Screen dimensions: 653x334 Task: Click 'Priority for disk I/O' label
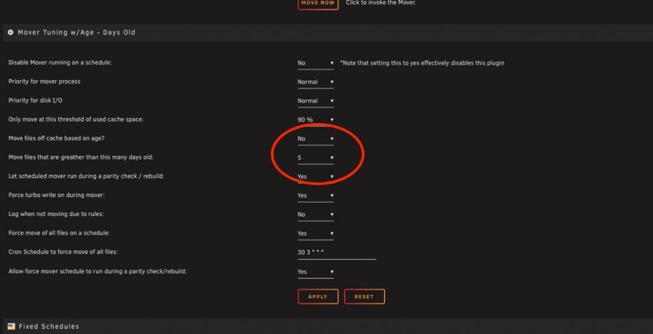(x=35, y=100)
